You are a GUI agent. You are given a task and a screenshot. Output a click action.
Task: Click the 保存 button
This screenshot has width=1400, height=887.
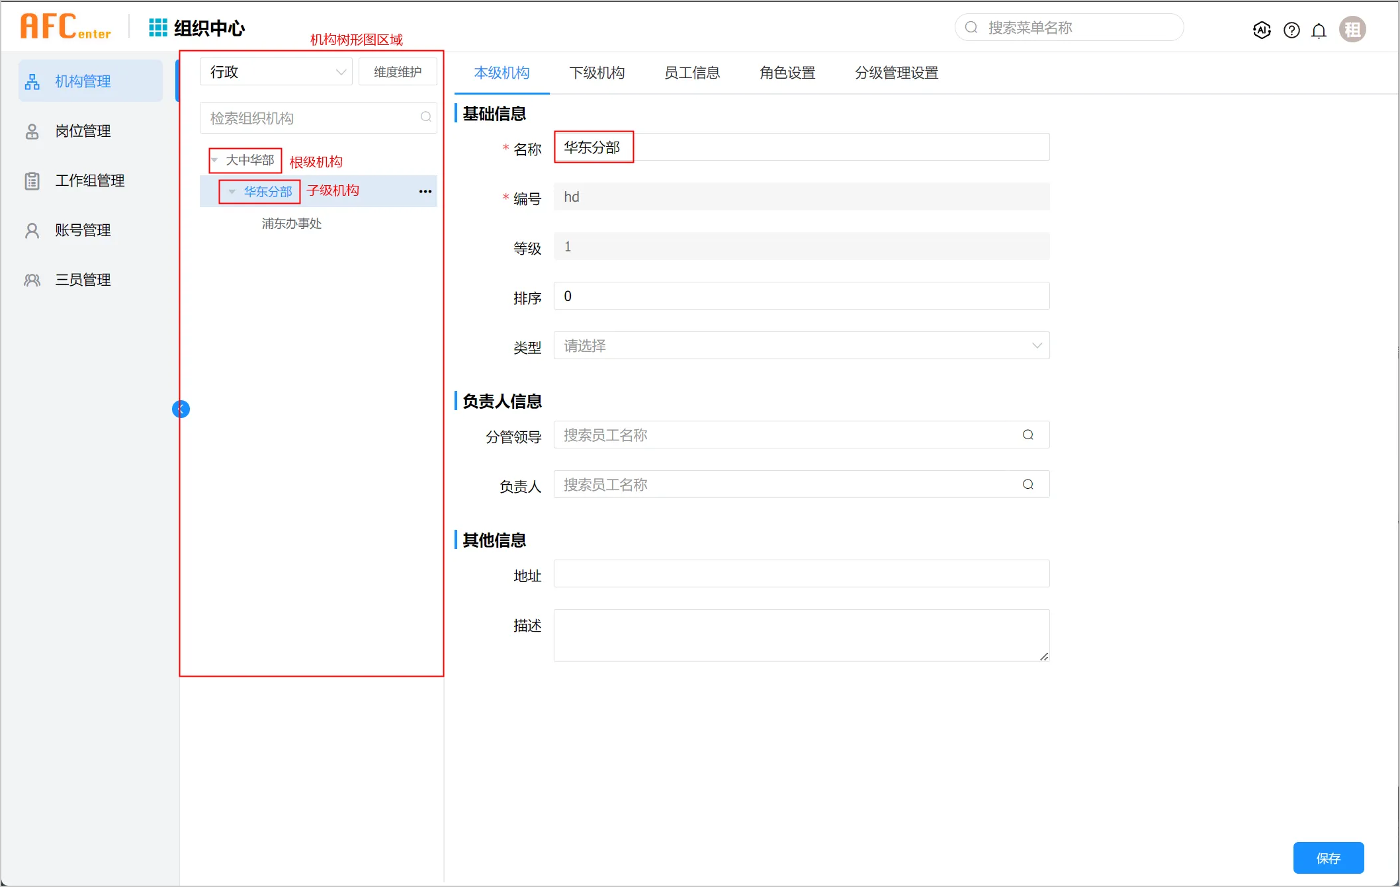pos(1328,858)
